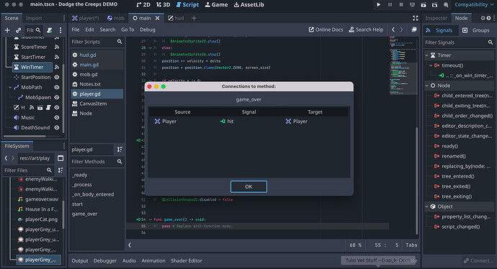Click the FileSystem split mode icon
Viewport: 497px width, 269px height.
(61, 158)
